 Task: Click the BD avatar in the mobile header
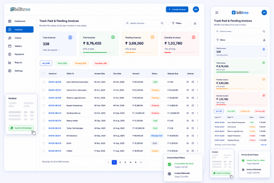tap(264, 13)
